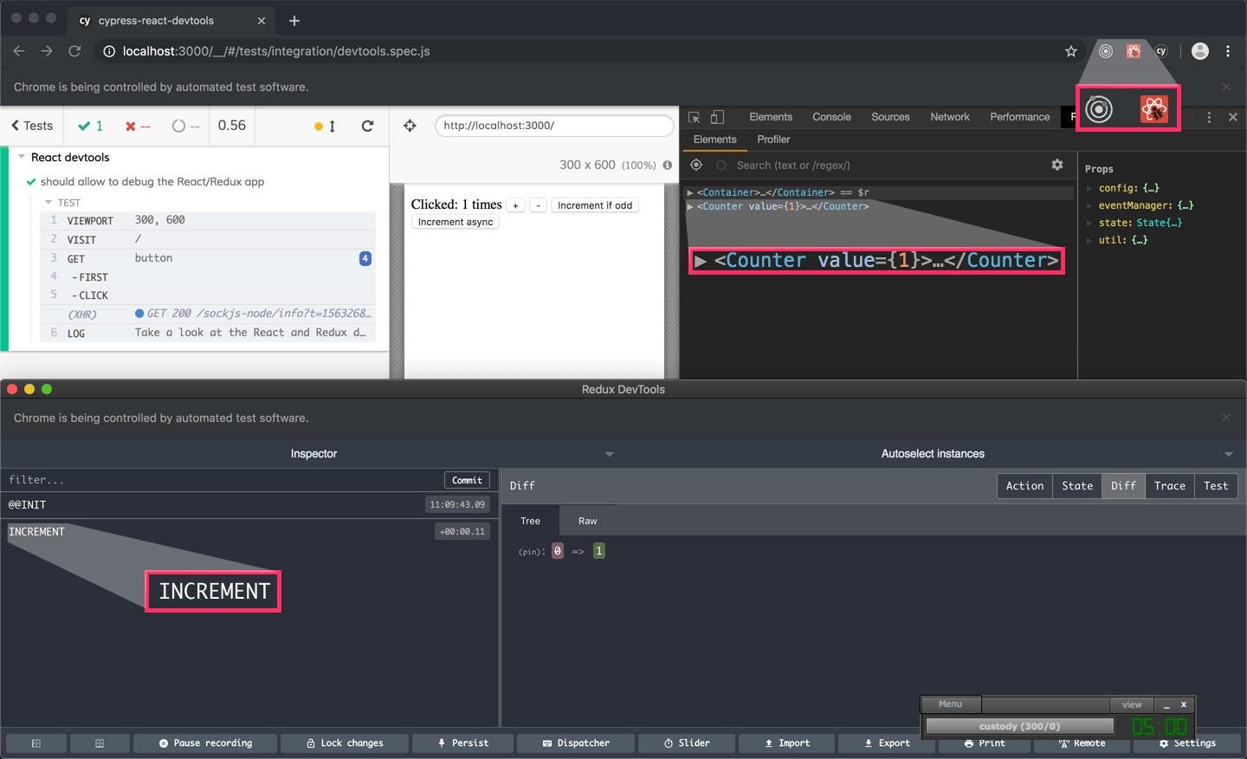
Task: Click the Print icon in Redux DevTools footer
Action: coord(984,743)
